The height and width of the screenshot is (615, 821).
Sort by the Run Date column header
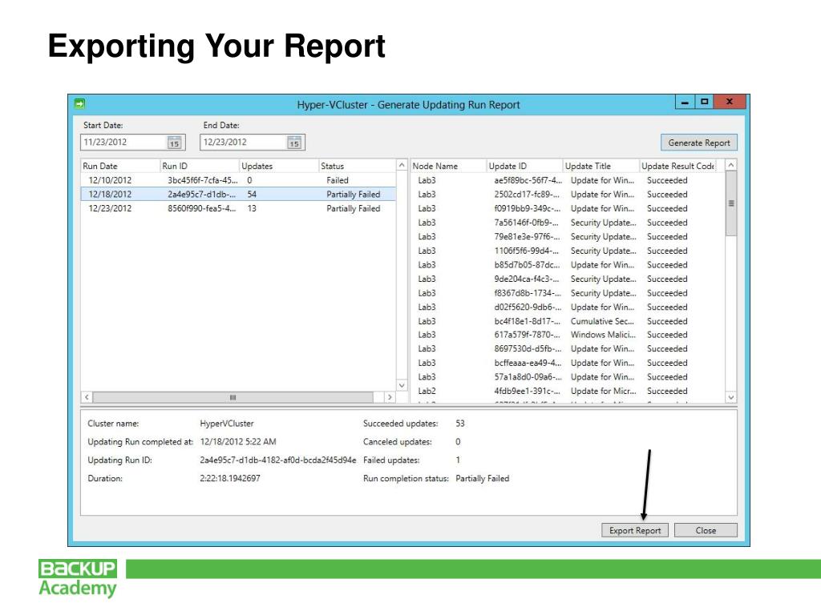point(120,166)
